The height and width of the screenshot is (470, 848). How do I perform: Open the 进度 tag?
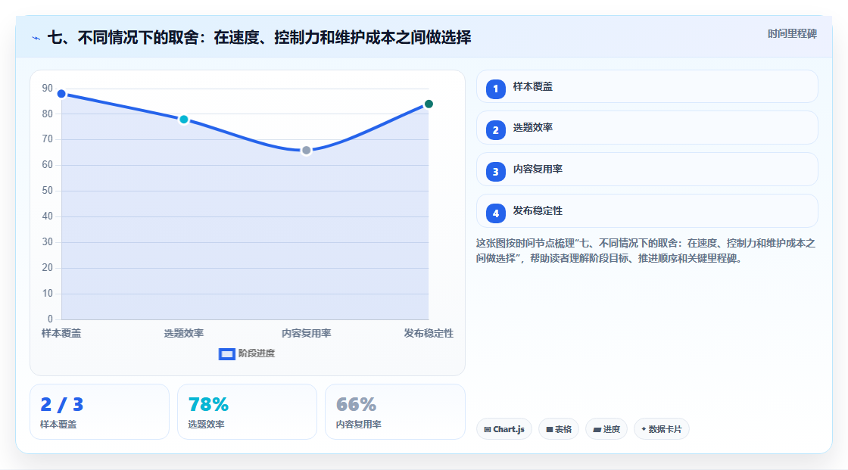[x=606, y=429]
